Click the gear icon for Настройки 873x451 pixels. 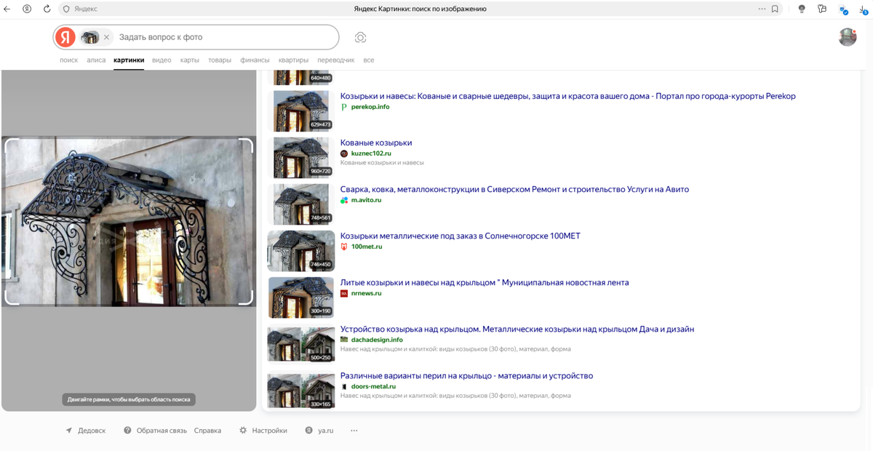click(x=243, y=431)
